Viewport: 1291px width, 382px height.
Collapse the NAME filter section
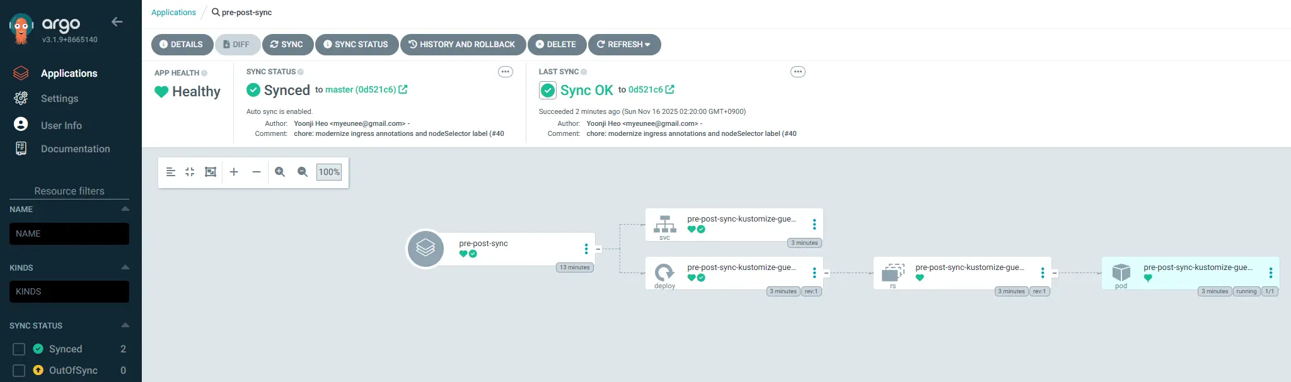point(125,209)
